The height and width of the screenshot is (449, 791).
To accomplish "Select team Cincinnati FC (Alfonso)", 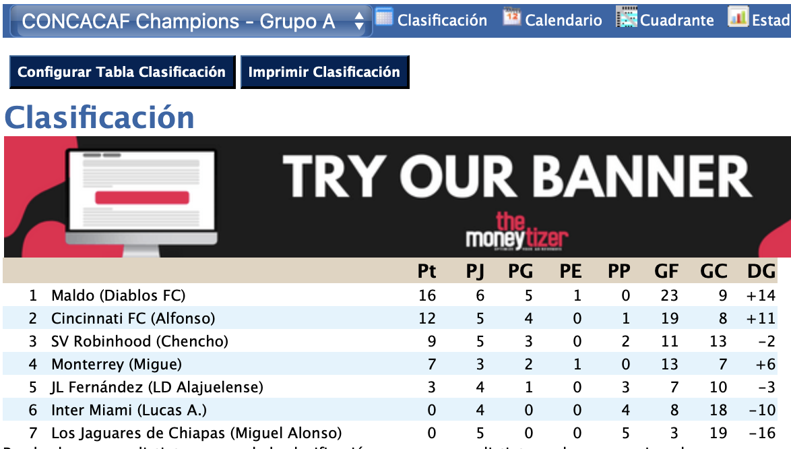I will (x=133, y=318).
